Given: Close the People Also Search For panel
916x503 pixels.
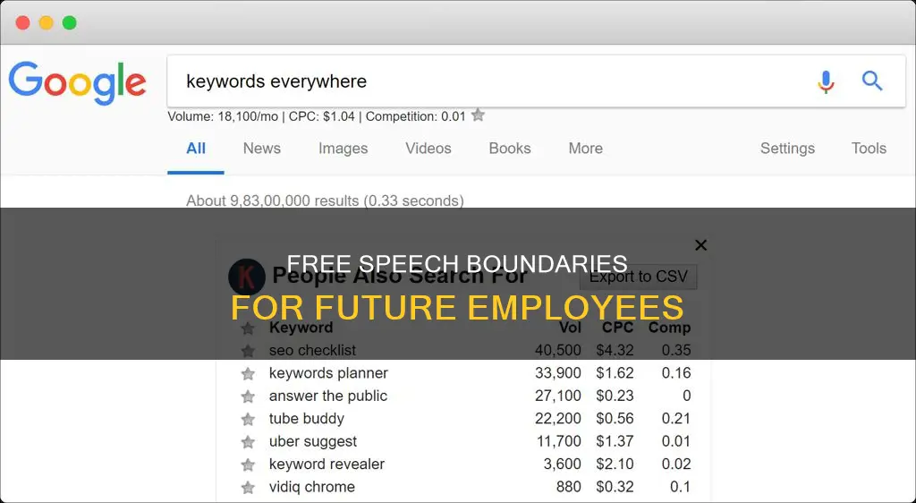Looking at the screenshot, I should click(x=701, y=244).
